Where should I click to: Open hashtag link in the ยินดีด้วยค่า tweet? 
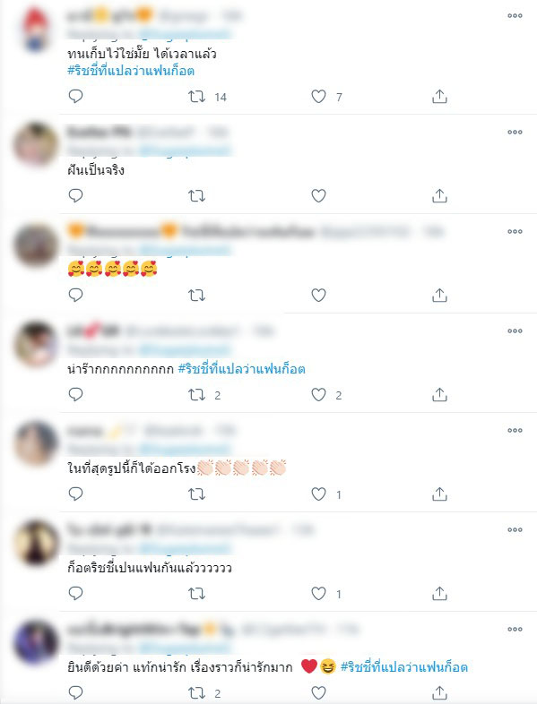[404, 667]
